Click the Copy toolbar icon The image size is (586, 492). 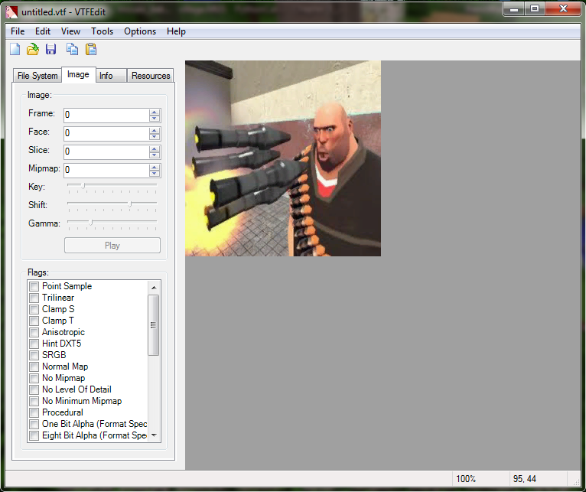[x=72, y=49]
